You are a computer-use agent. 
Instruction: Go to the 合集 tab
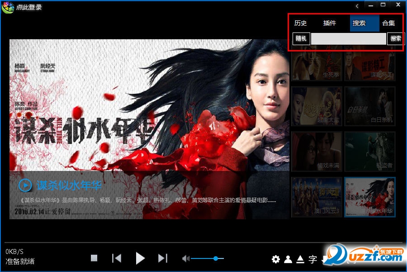tap(388, 23)
